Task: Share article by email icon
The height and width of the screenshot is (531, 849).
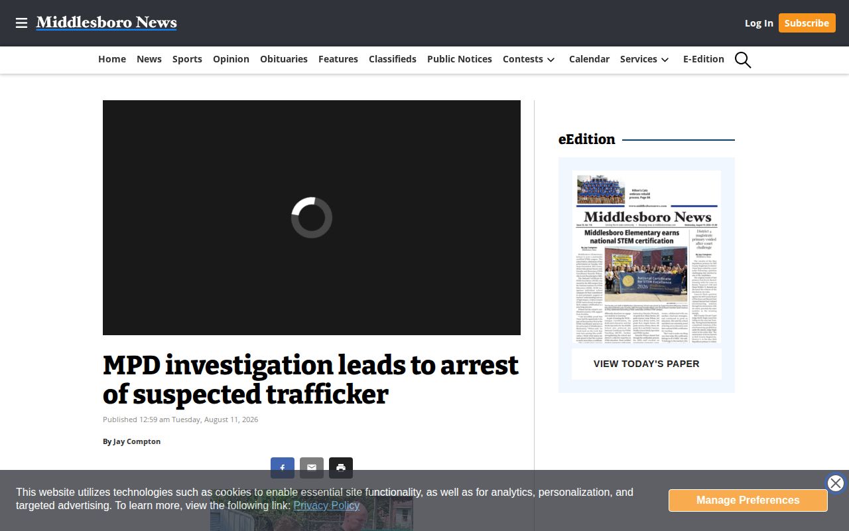Action: click(x=312, y=468)
